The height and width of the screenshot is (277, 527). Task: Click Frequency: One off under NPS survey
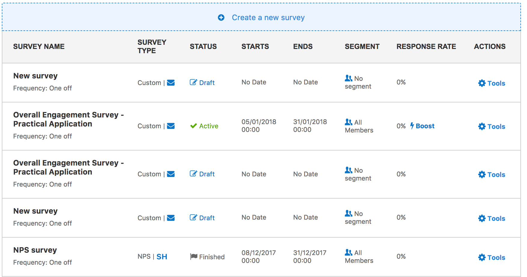click(x=42, y=262)
